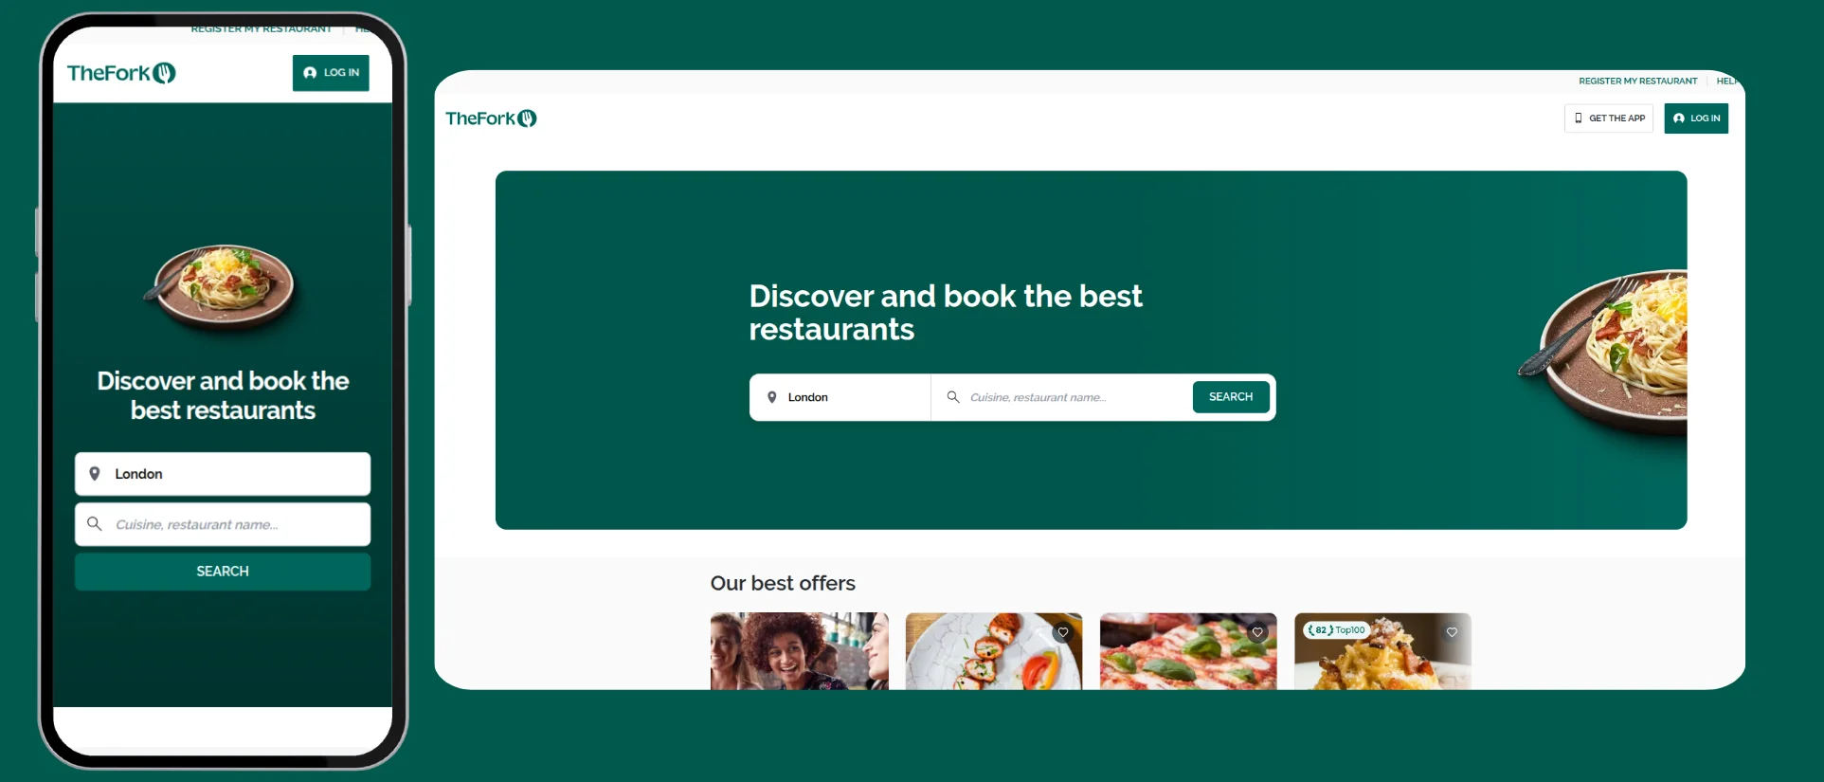Screen dimensions: 1824x782
Task: Favorite the pizza offer with heart icon
Action: [x=1257, y=632]
